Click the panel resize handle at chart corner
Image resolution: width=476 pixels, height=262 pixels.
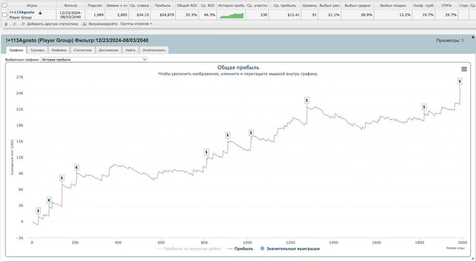(473, 259)
